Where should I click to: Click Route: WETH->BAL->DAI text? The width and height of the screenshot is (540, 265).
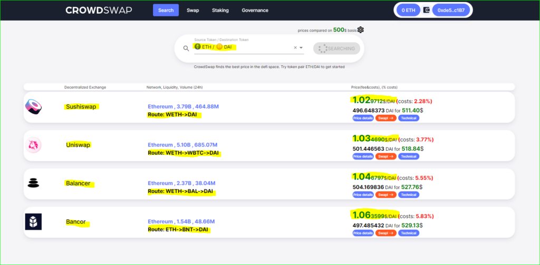pyautogui.click(x=180, y=191)
